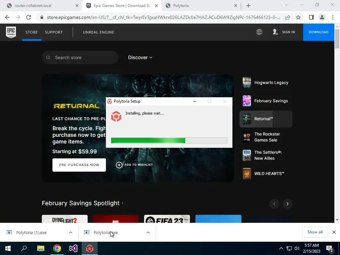Click the share page icon in address bar
This screenshot has width=340, height=255.
(x=288, y=17)
